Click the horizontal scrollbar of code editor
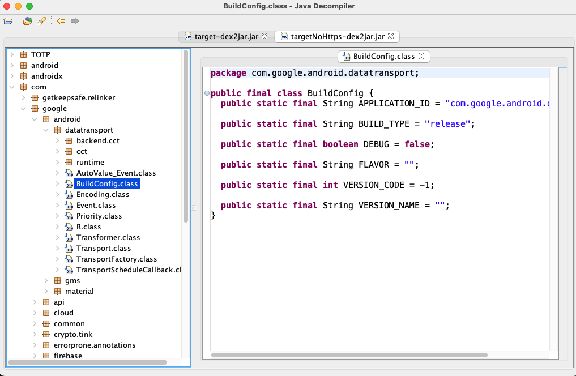Image resolution: width=576 pixels, height=376 pixels. (x=349, y=355)
